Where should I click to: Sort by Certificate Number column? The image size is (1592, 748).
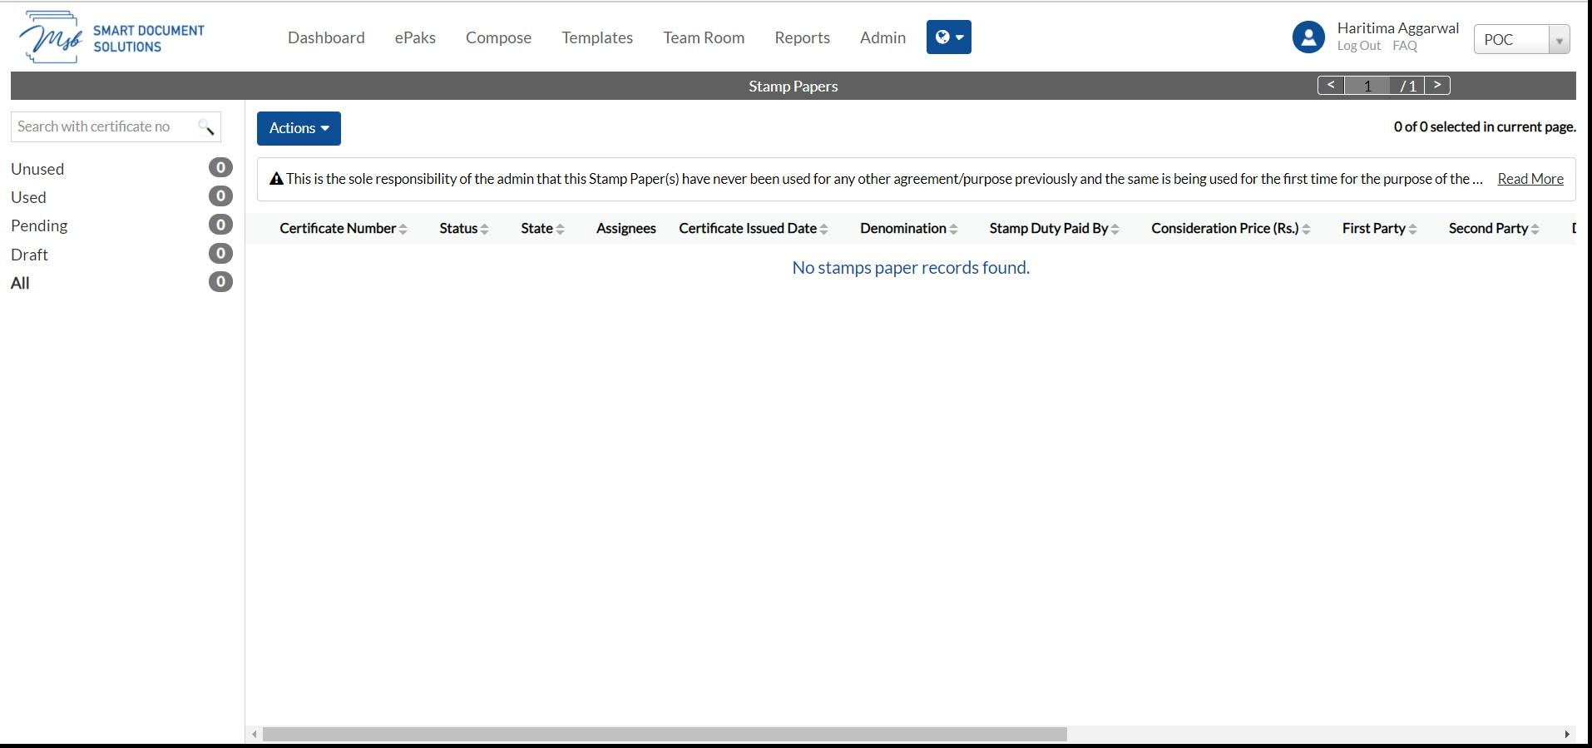pos(344,229)
